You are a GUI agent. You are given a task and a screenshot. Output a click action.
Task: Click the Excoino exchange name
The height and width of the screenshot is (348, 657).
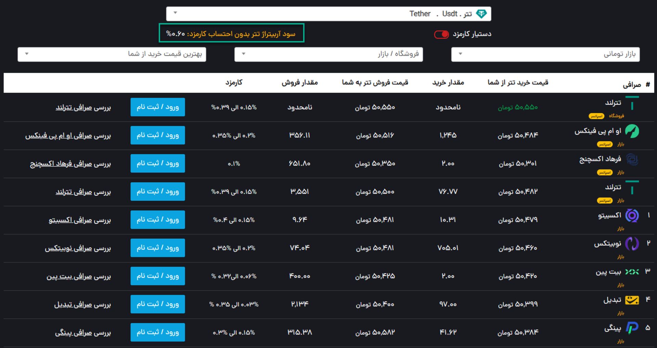pyautogui.click(x=610, y=215)
